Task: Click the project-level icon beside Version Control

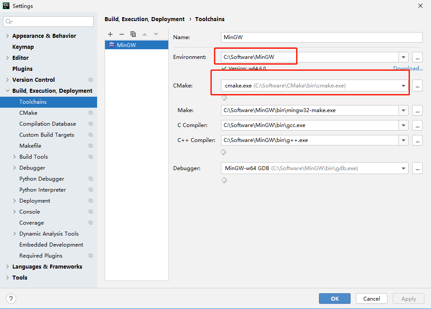Action: click(x=91, y=80)
